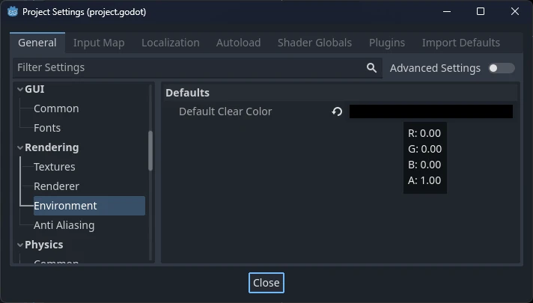Click the revert arrow for Default Clear Color
Image resolution: width=533 pixels, height=303 pixels.
337,111
